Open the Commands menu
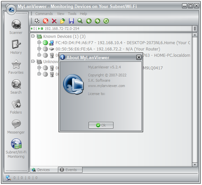This screenshot has width=202, height=185. click(x=44, y=14)
